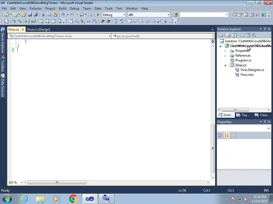Toggle a bookmark with the rectangle bookmark icon

(x=130, y=21)
